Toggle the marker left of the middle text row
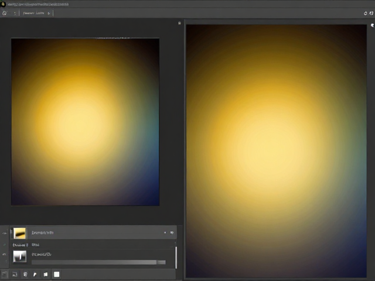The image size is (375, 281). (x=4, y=245)
